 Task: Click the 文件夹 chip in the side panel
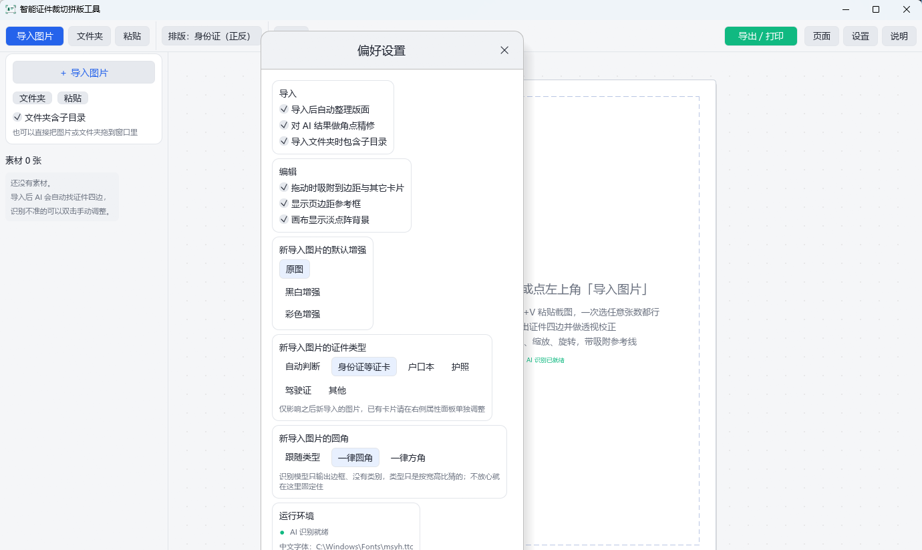pos(32,98)
